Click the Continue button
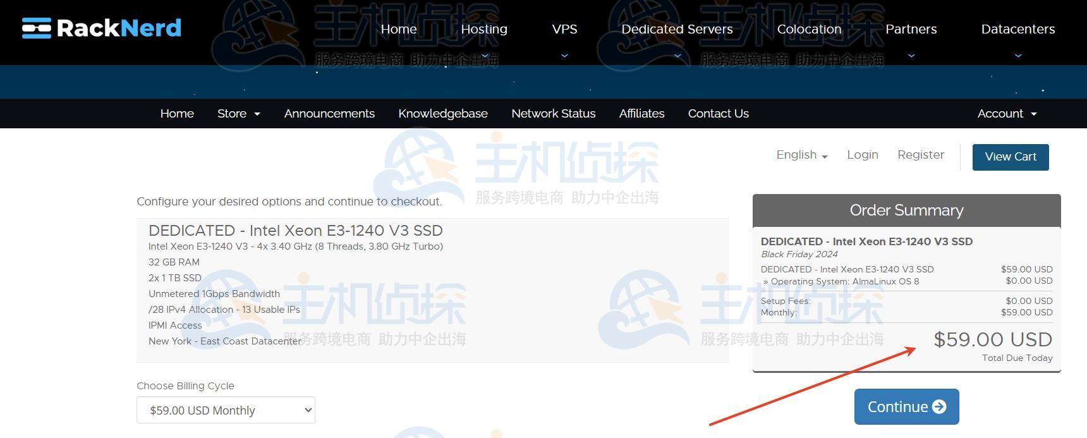1087x438 pixels. [906, 406]
